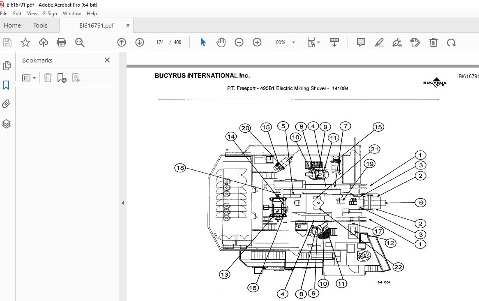Select the Highlight text tool
479x301 pixels.
click(379, 42)
